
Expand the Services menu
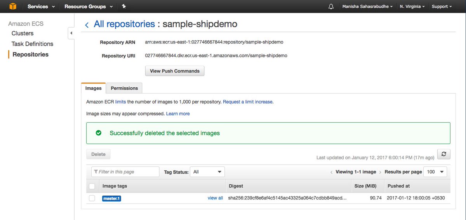tap(41, 7)
